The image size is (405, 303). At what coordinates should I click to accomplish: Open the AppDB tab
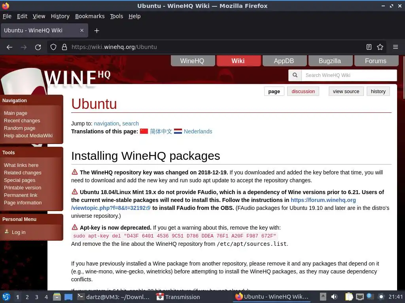[x=284, y=61]
